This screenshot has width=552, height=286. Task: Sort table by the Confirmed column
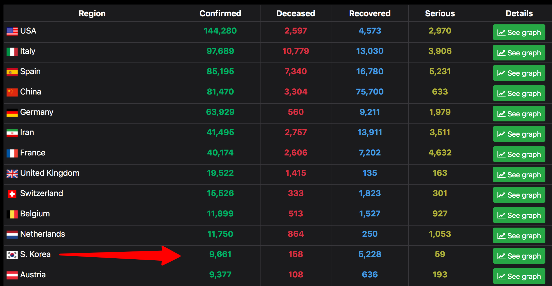click(x=220, y=13)
